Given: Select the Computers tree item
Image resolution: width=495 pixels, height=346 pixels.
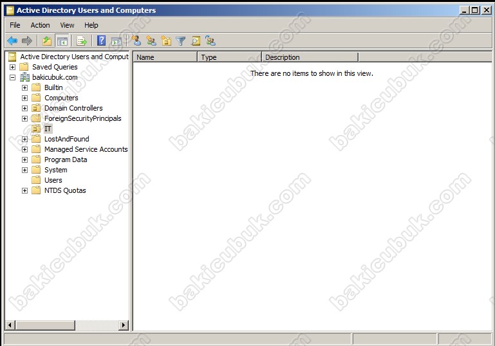Looking at the screenshot, I should [61, 98].
